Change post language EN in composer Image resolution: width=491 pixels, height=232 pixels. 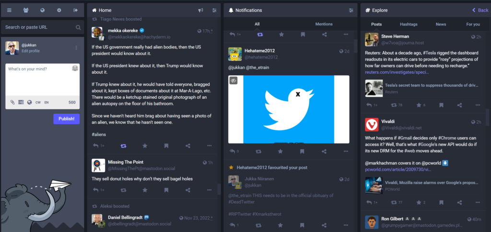click(x=47, y=103)
